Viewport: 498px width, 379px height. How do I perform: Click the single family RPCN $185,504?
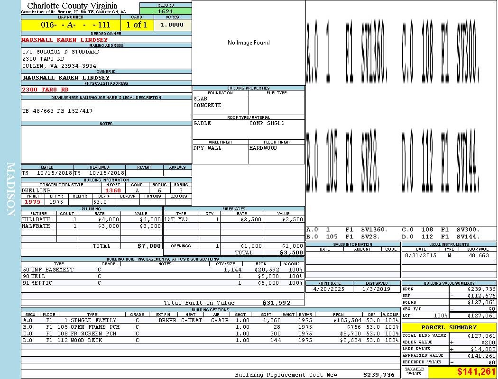348,321
